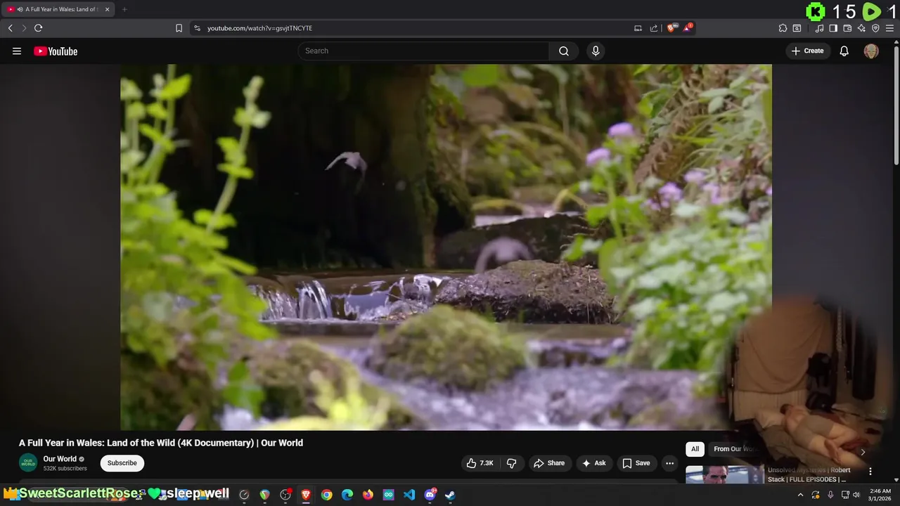The height and width of the screenshot is (506, 900).
Task: Click the video title text
Action: (161, 443)
